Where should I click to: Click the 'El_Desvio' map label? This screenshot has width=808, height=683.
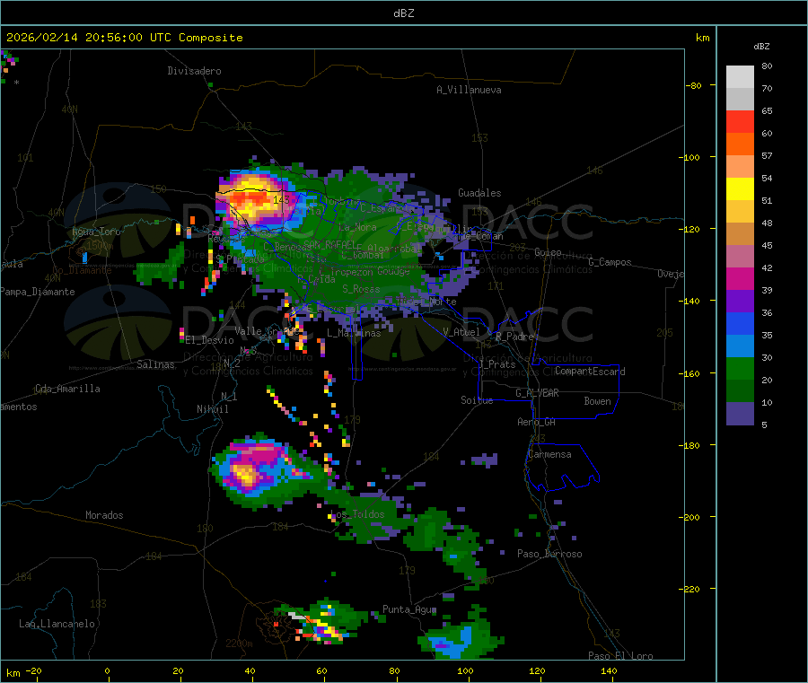coord(210,340)
